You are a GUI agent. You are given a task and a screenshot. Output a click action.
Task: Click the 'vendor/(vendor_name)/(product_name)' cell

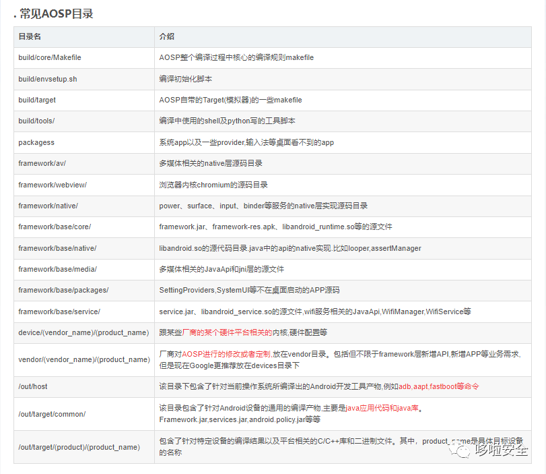click(x=84, y=359)
